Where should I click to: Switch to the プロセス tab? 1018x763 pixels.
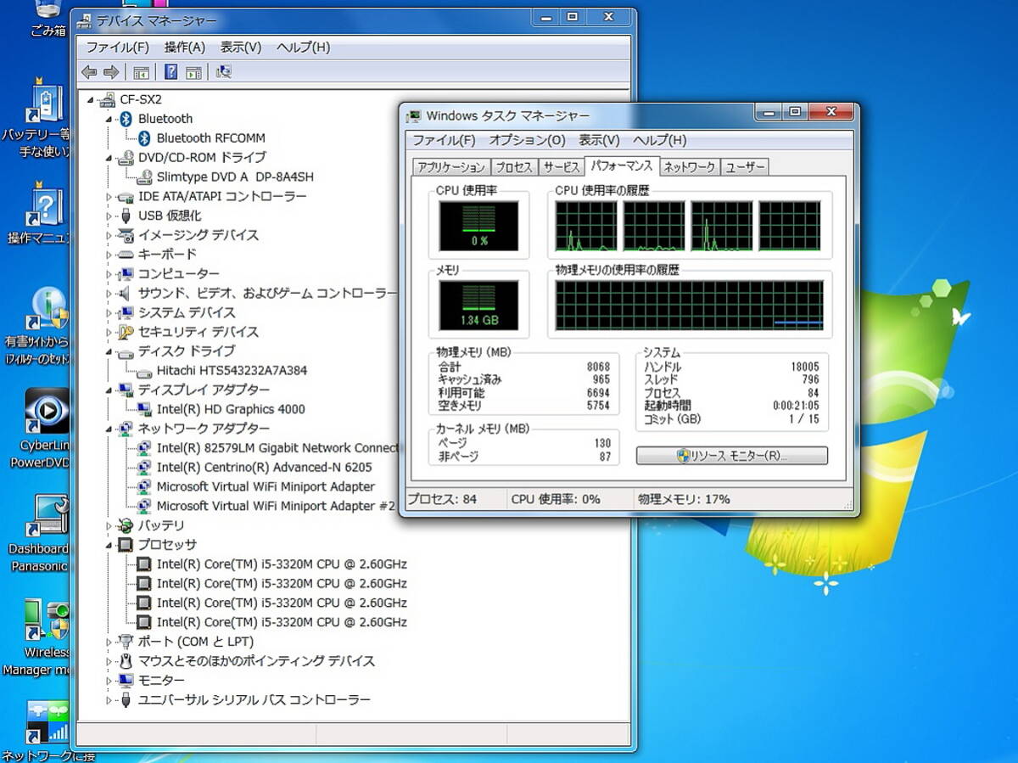pos(513,167)
